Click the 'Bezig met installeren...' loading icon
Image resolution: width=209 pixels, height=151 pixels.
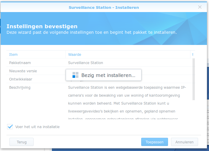pyautogui.click(x=75, y=75)
